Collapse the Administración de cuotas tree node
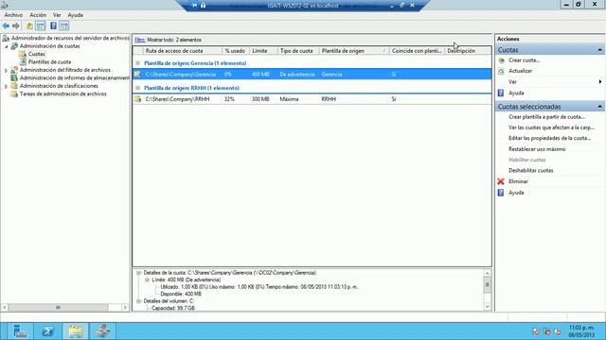Image resolution: width=606 pixels, height=340 pixels. coord(7,46)
